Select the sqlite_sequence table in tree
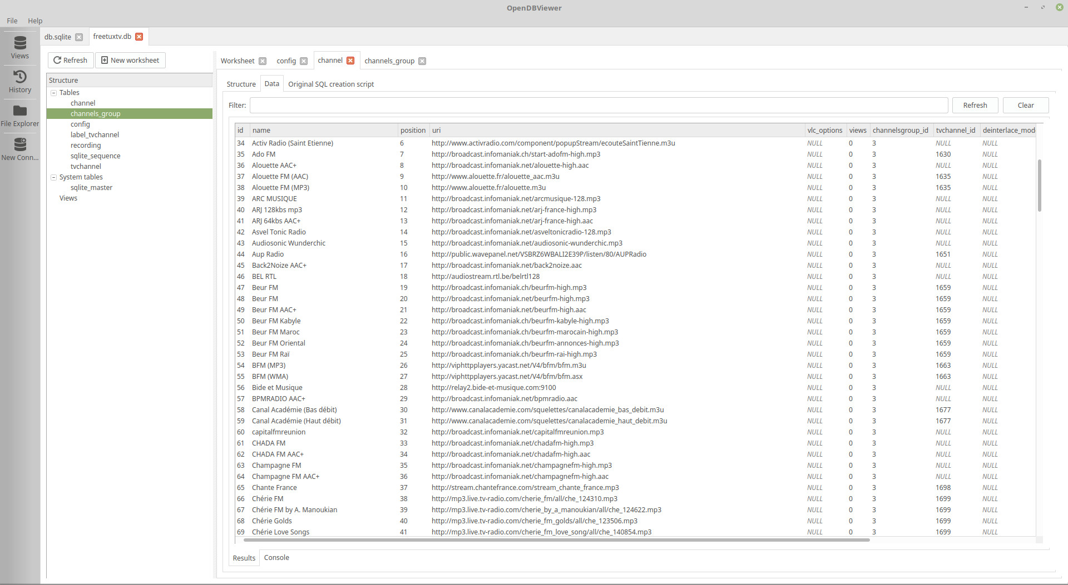The height and width of the screenshot is (585, 1068). [95, 156]
